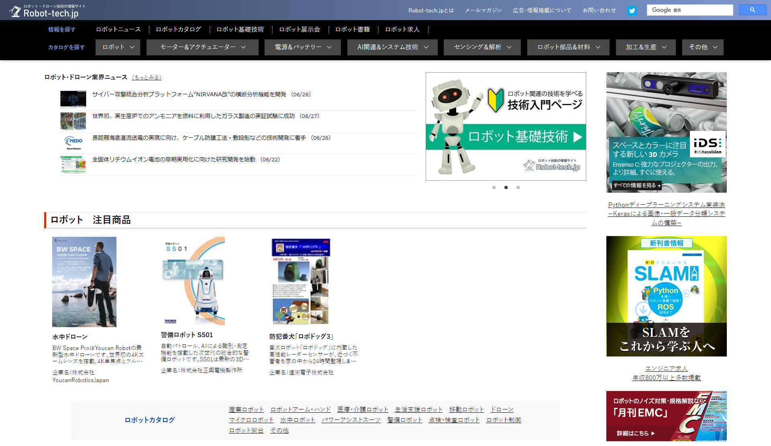Click the （もっとみる） news link
Viewport: 771px width, 446px height.
147,77
